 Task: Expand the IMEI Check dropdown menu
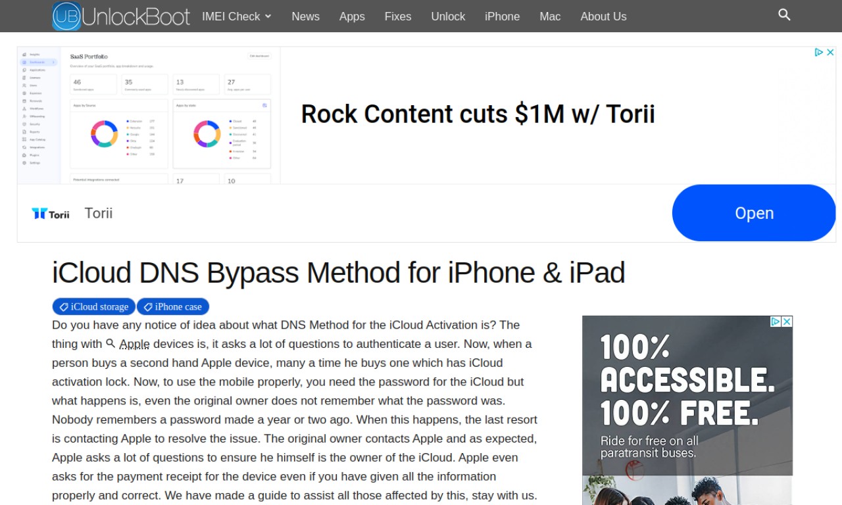[x=237, y=16]
